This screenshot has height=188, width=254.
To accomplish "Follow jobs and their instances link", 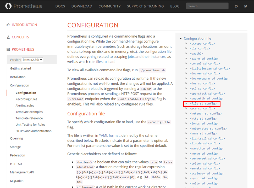I will (147, 57).
